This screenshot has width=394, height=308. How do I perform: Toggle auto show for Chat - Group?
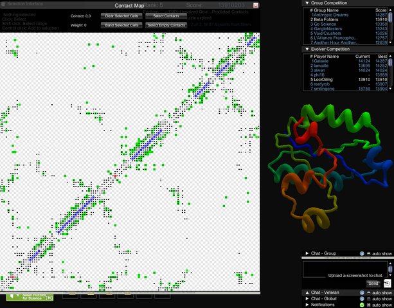369,254
